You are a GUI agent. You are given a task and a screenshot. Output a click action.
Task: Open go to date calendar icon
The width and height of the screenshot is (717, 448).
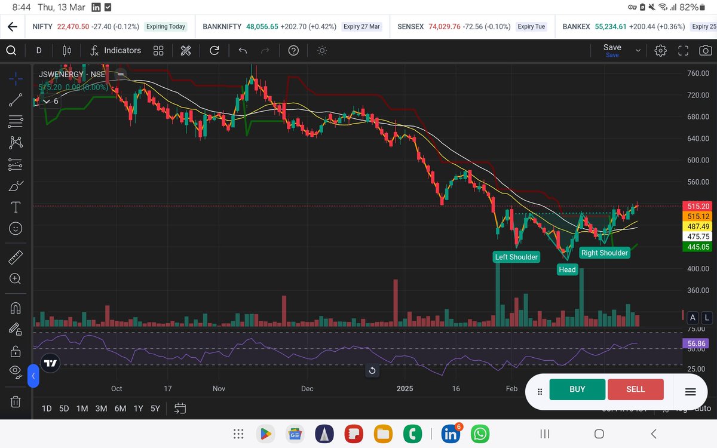point(180,409)
